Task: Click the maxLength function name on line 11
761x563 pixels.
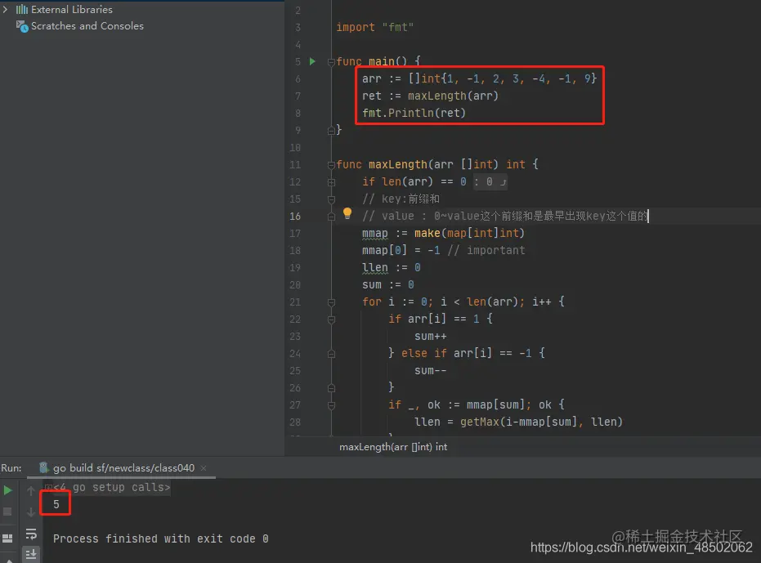Action: (397, 164)
